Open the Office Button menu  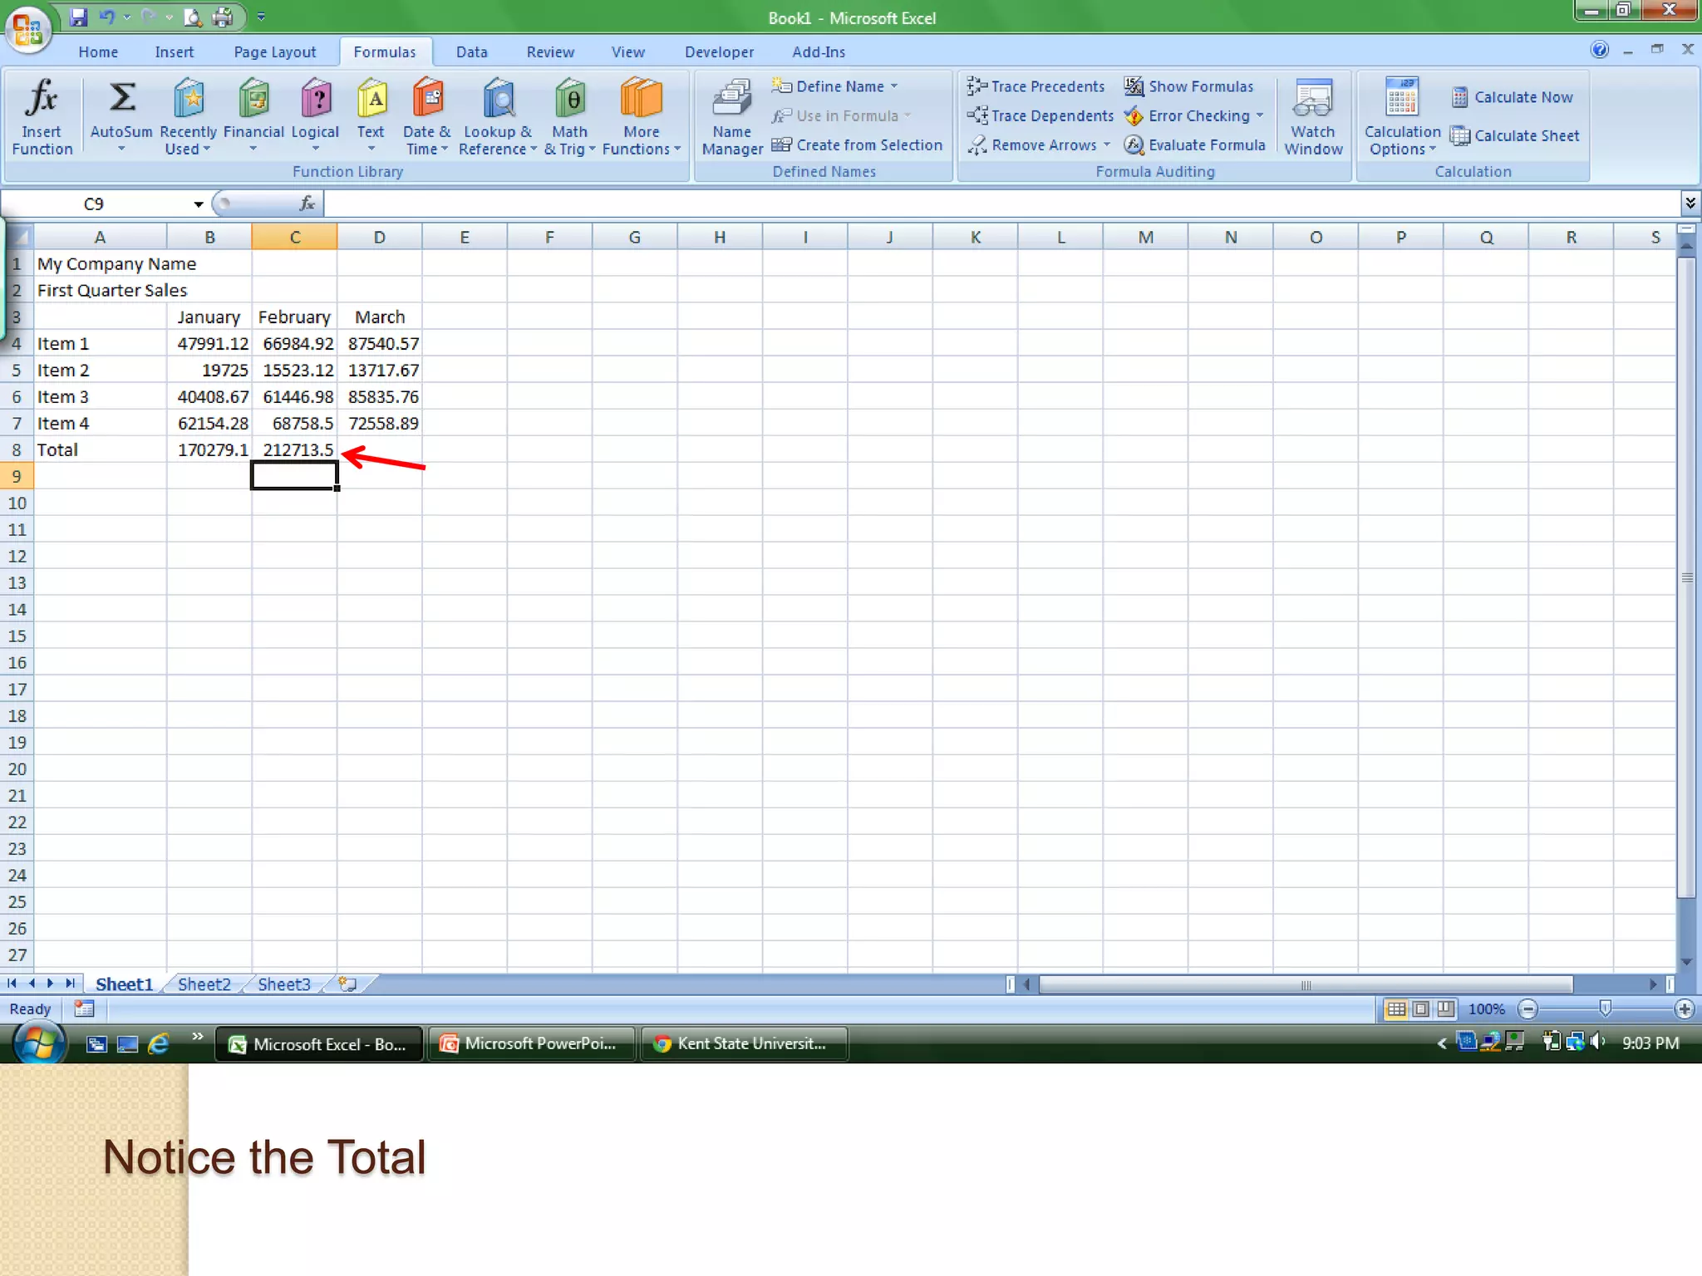point(28,30)
